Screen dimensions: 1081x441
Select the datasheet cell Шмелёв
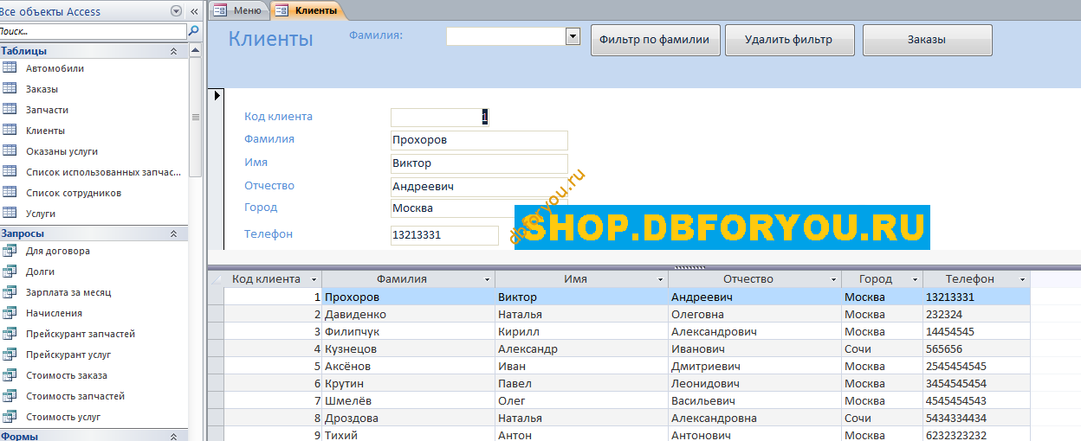click(408, 400)
